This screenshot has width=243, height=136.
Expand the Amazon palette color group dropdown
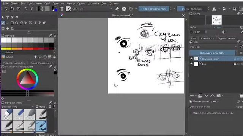tap(54, 53)
